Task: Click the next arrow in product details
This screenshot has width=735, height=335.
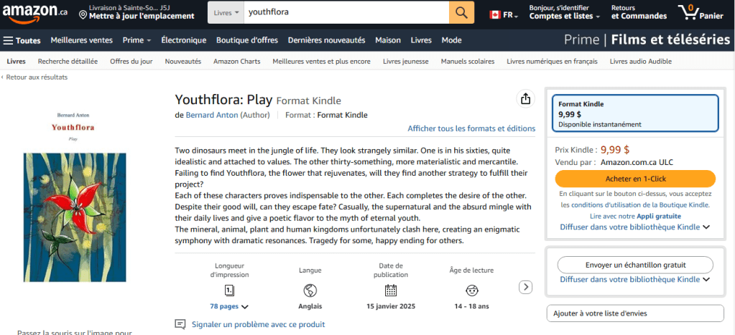Action: pos(526,287)
